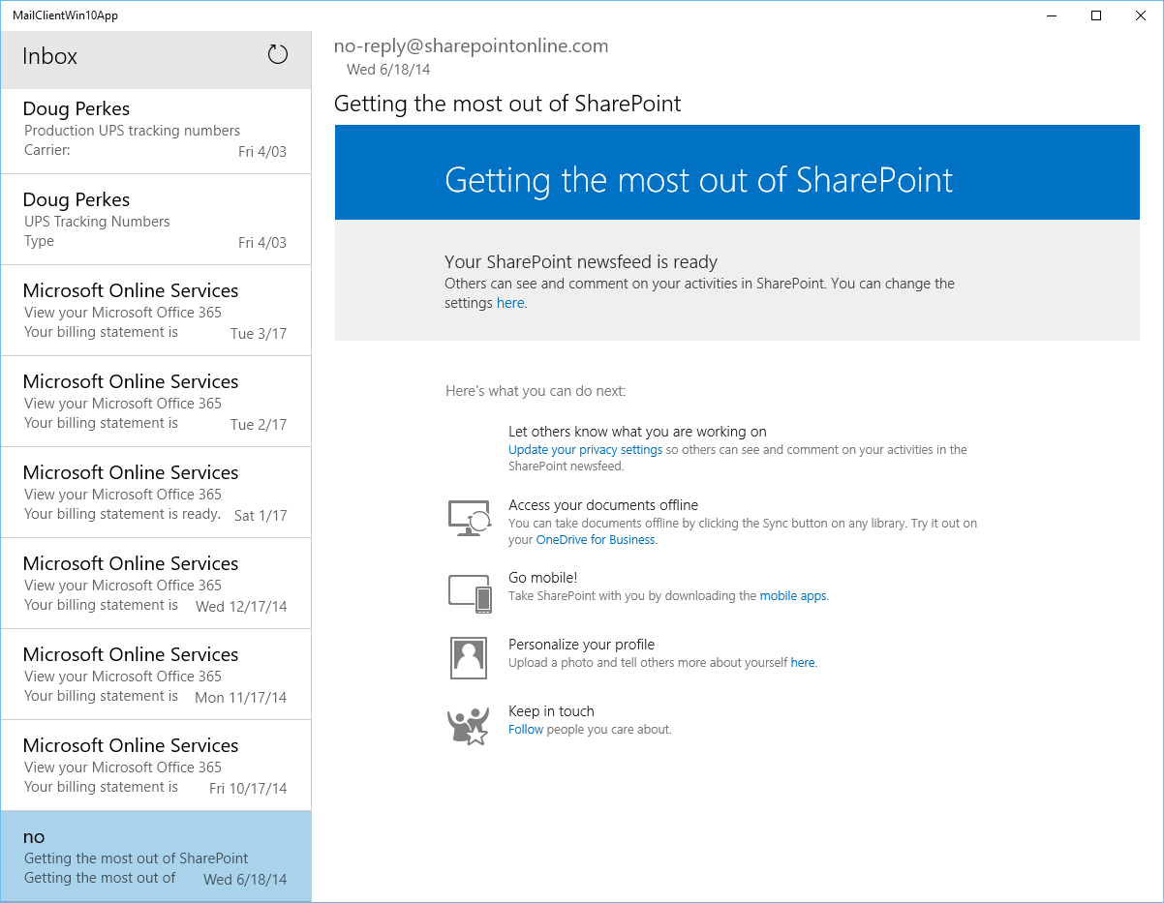Image resolution: width=1164 pixels, height=903 pixels.
Task: Click the Go mobile devices icon
Action: tap(470, 592)
